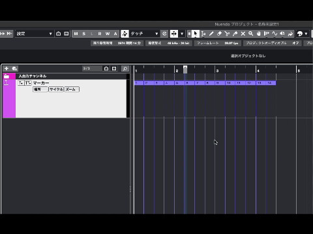Select the Zoom magnifier tool
The width and height of the screenshot is (313, 234).
click(251, 34)
